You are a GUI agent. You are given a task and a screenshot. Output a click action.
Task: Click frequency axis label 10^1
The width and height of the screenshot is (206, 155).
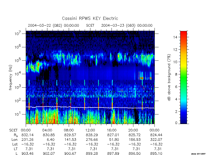pyautogui.click(x=18, y=114)
